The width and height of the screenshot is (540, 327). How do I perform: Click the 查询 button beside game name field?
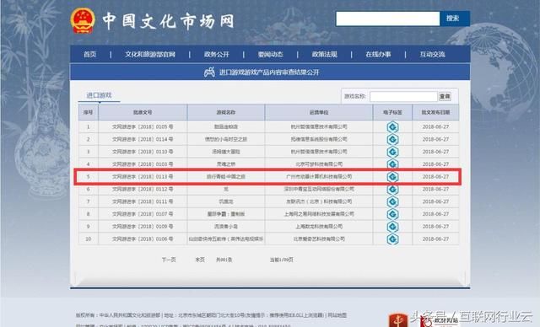click(445, 96)
